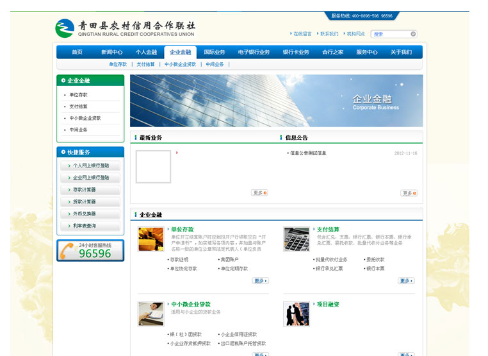Click the gold bars 单位存款 thumbnail

tap(150, 239)
